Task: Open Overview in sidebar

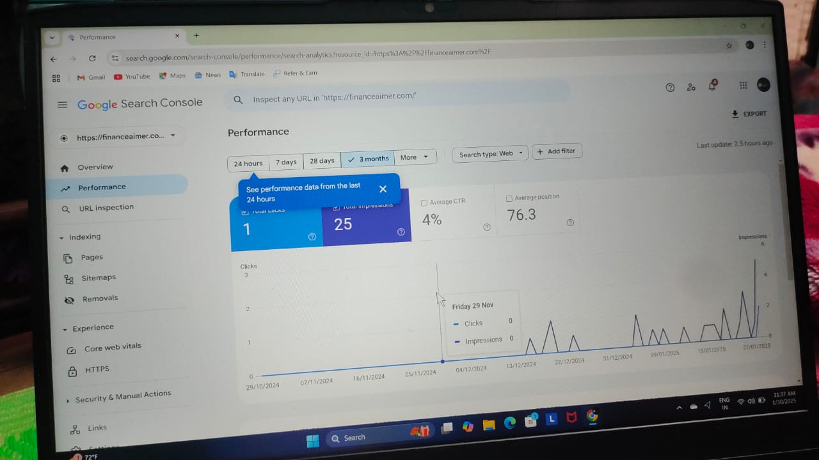Action: 95,167
